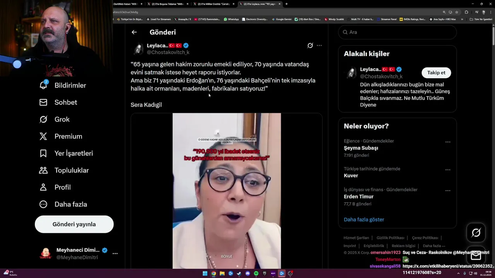The height and width of the screenshot is (278, 495).
Task: Open the Google Gemini bookmark
Action: [x=282, y=19]
